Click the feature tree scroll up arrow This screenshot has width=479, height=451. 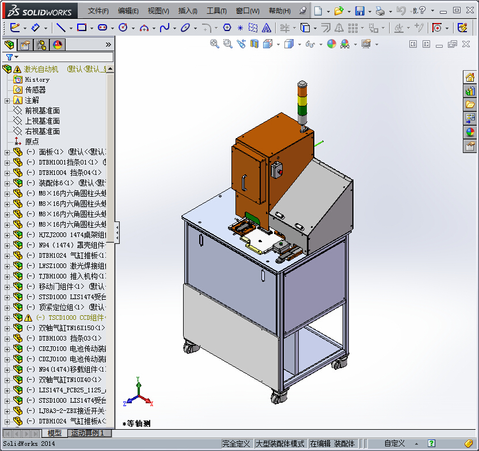(x=111, y=68)
